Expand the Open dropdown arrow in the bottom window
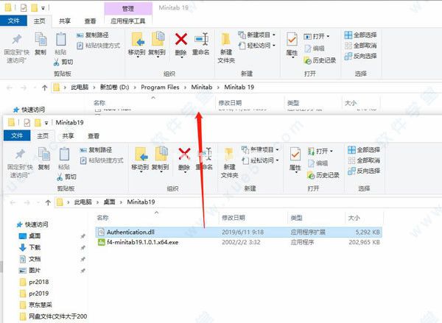The image size is (442, 323). tap(331, 152)
